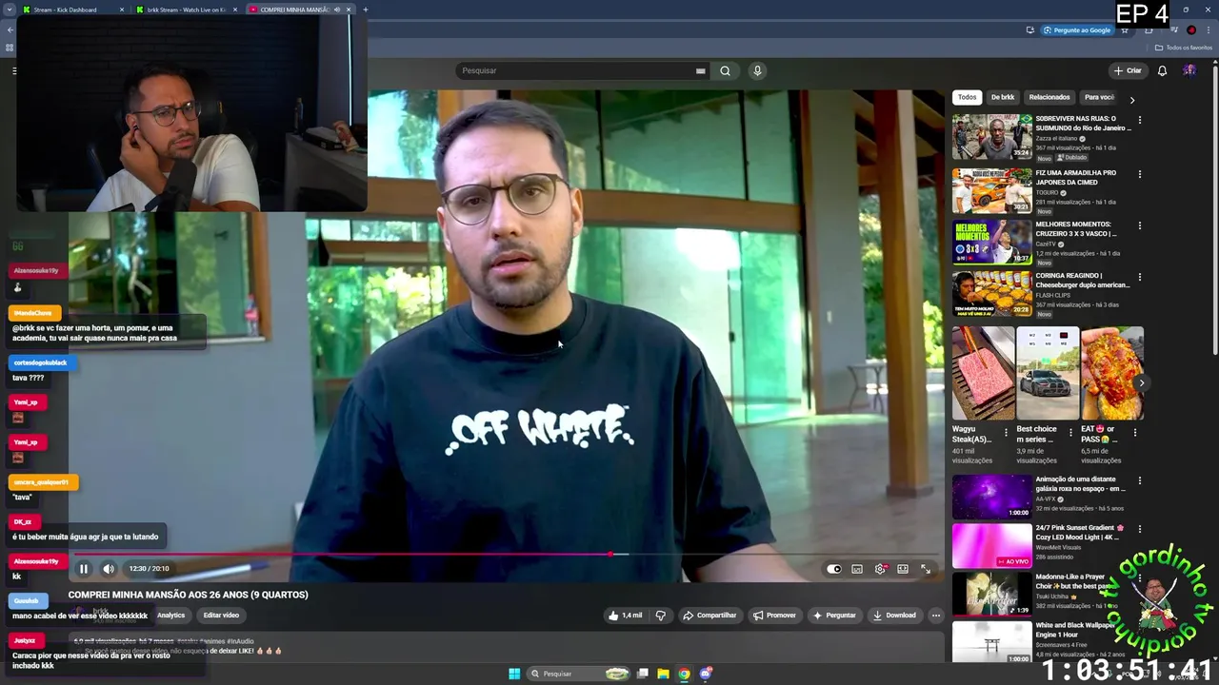Dislike the video with thumbs down
The width and height of the screenshot is (1219, 685).
click(x=660, y=616)
